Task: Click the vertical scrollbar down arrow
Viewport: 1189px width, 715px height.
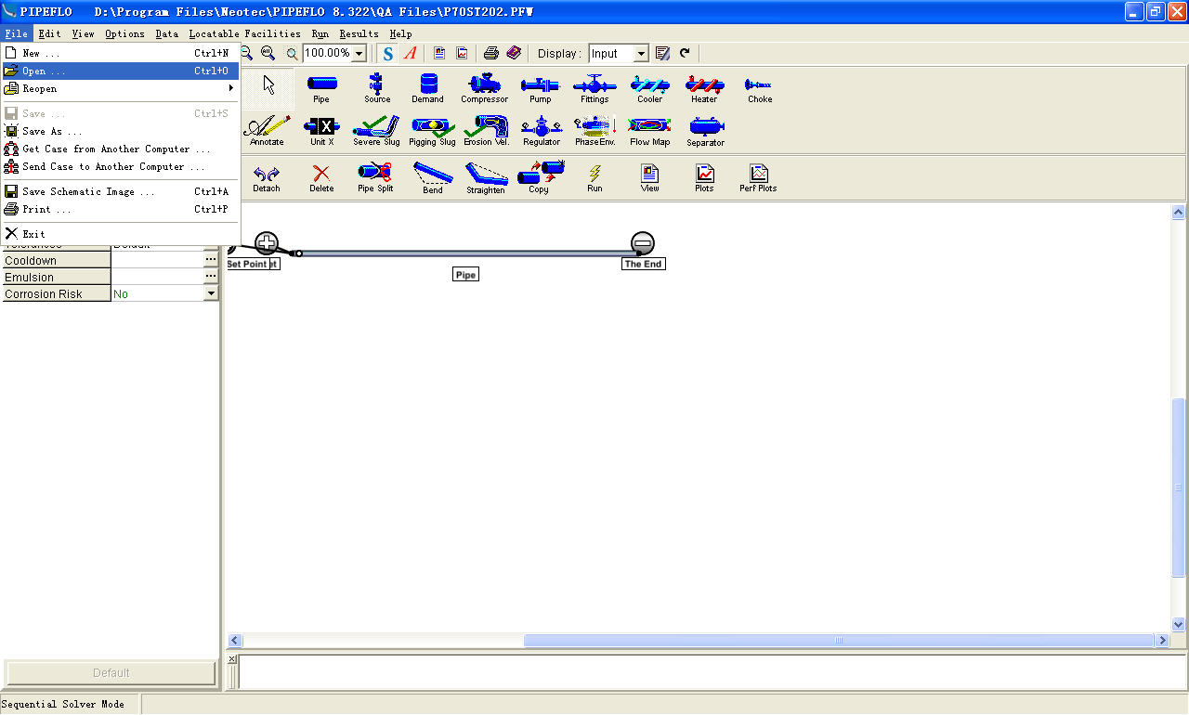Action: tap(1179, 625)
